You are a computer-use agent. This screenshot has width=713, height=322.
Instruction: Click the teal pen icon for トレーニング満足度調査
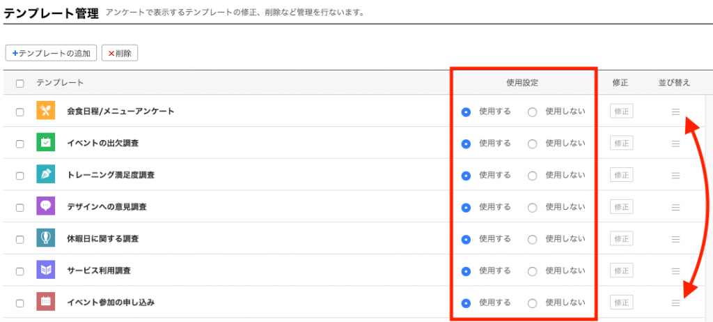[45, 175]
